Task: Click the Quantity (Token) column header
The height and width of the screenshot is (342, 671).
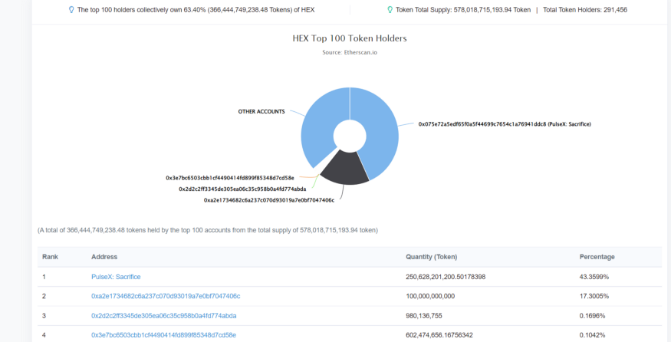Action: pyautogui.click(x=431, y=257)
